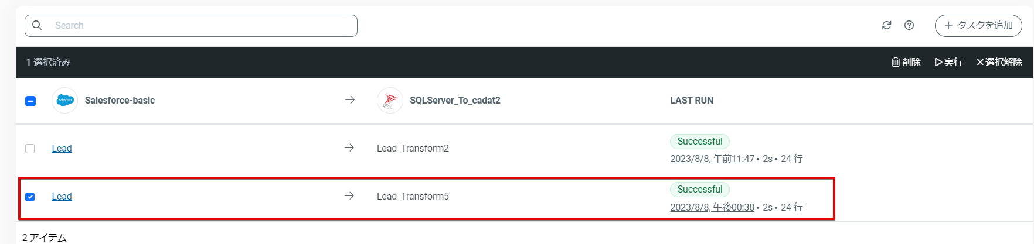This screenshot has height=244, width=1034.
Task: Run selected task with 実行
Action: click(x=948, y=62)
